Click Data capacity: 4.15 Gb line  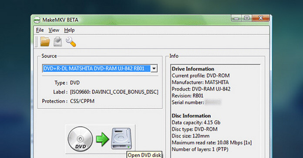click(196, 122)
